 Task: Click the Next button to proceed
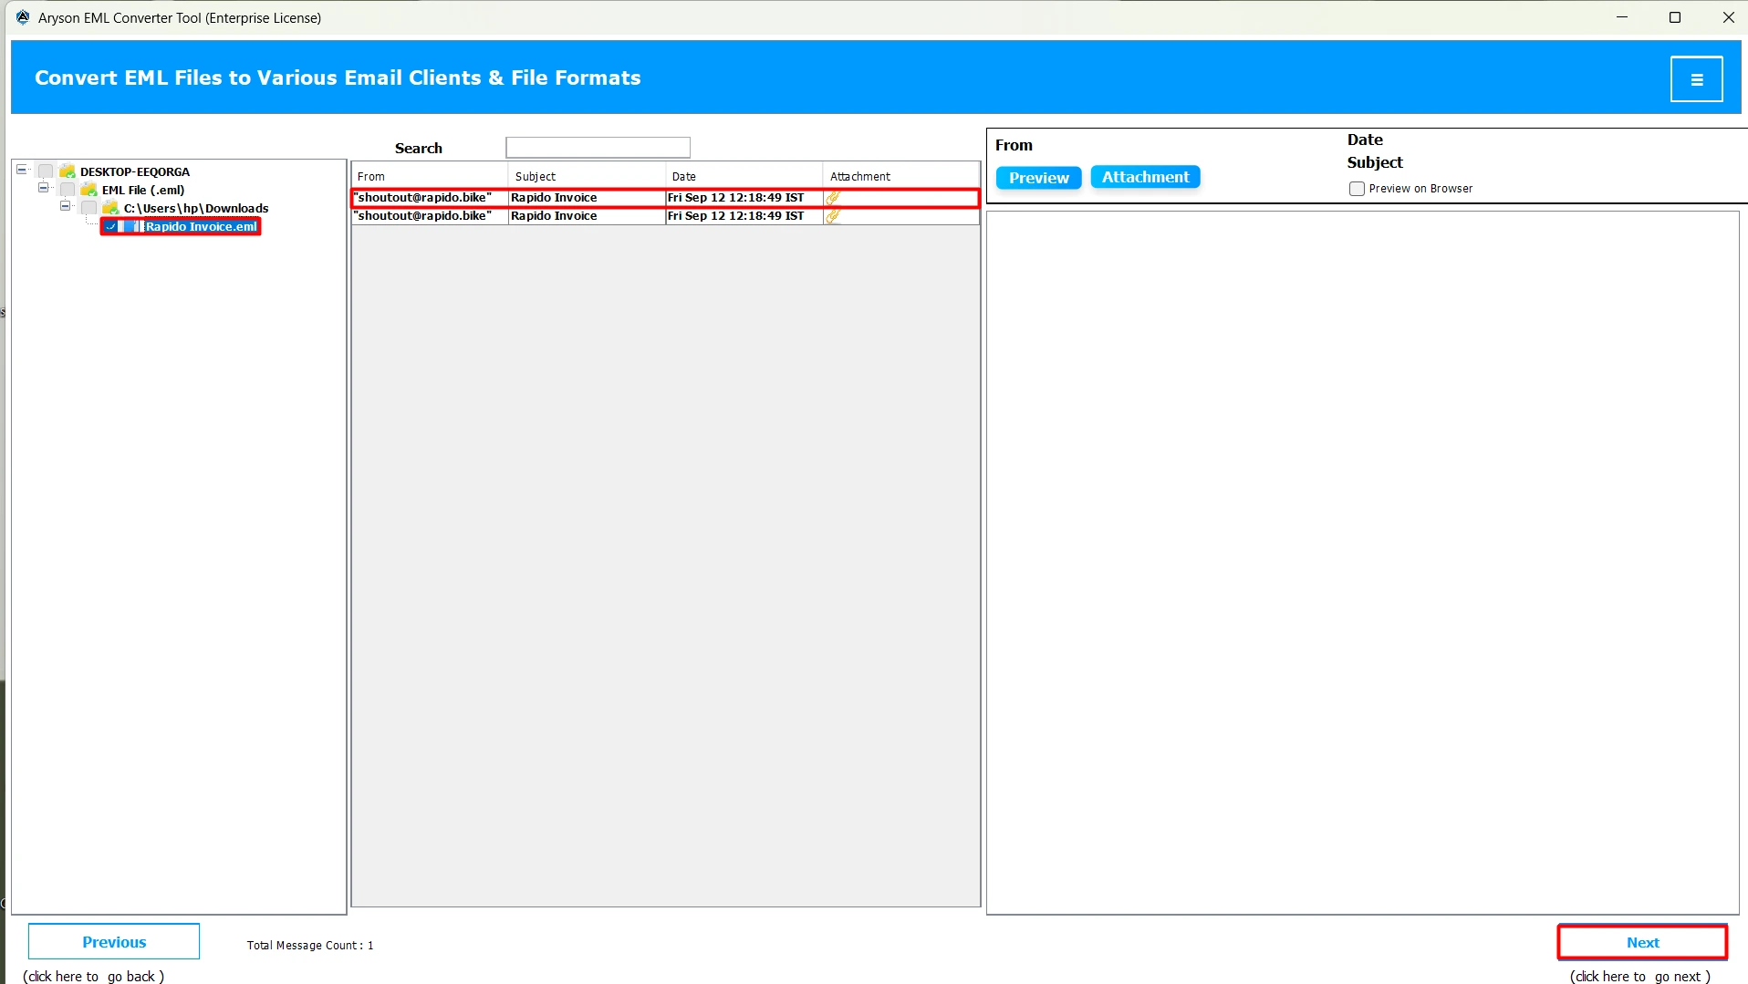(x=1642, y=942)
